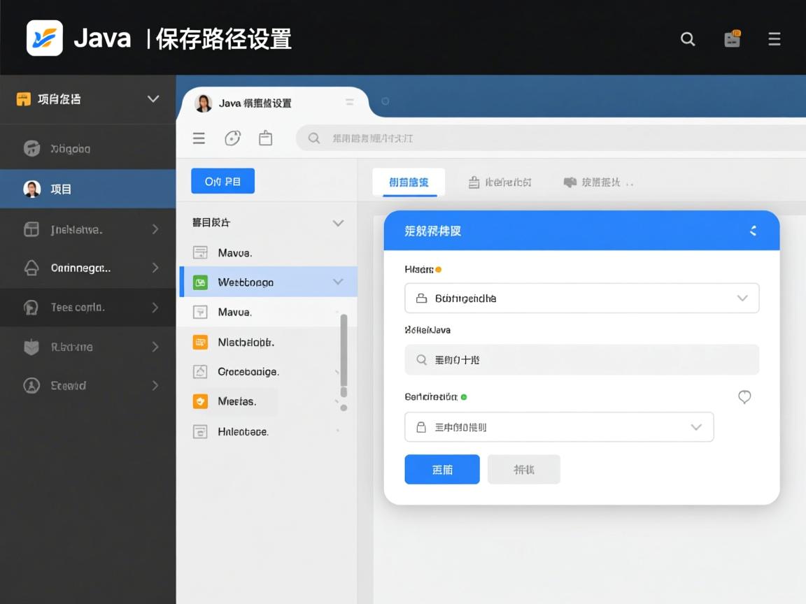
Task: Click the Java app logo in the header
Action: tap(44, 38)
